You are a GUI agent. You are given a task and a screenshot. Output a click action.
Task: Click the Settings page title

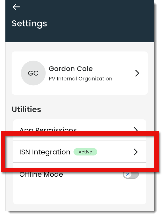(x=29, y=23)
